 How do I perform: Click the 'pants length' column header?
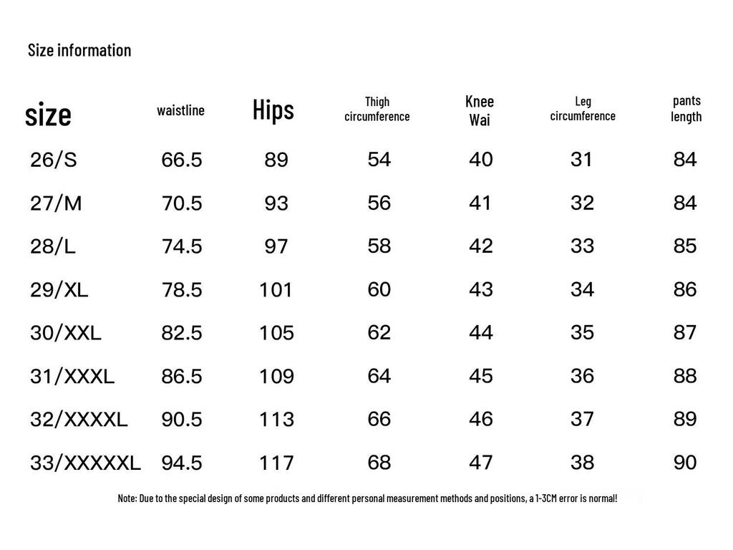click(686, 108)
